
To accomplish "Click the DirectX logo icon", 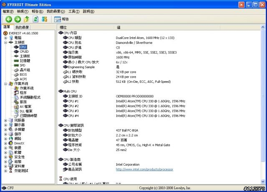I will 11,143.
